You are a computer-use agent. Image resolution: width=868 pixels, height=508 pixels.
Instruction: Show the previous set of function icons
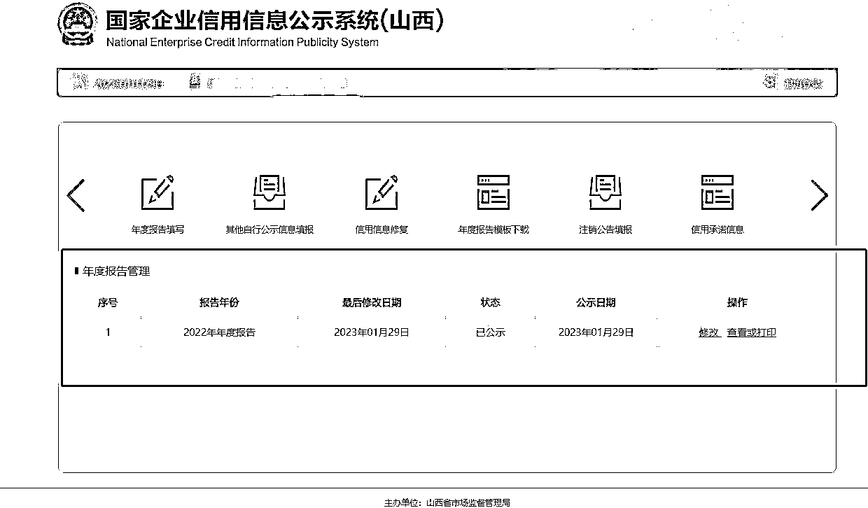pos(76,195)
